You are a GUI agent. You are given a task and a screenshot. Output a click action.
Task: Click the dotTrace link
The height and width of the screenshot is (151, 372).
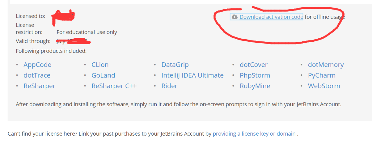pos(37,75)
